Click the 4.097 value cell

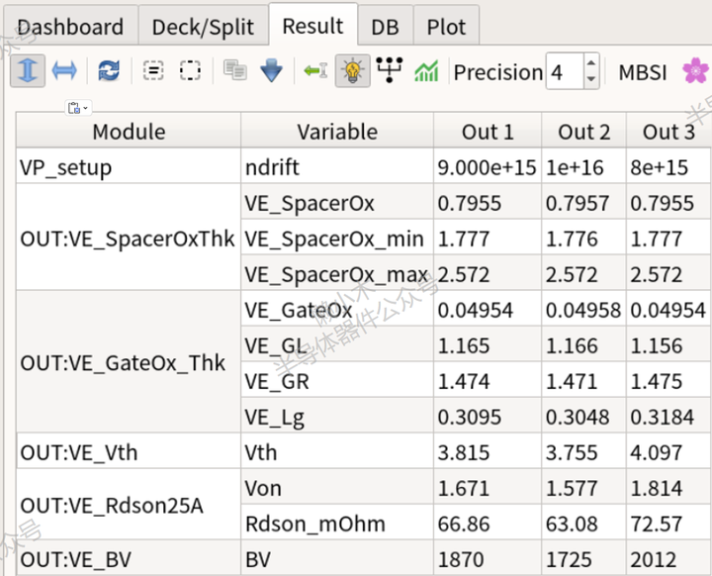[668, 451]
